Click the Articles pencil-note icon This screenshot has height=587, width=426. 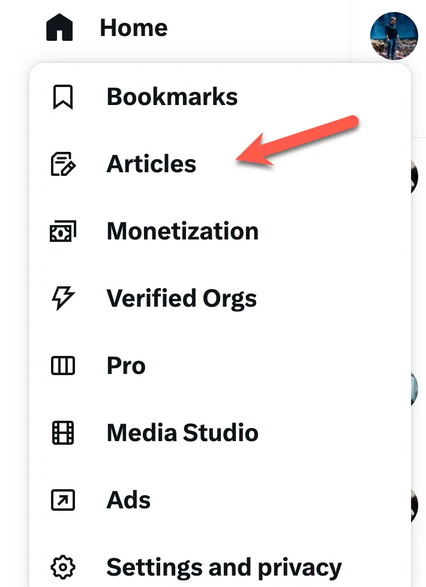point(63,164)
